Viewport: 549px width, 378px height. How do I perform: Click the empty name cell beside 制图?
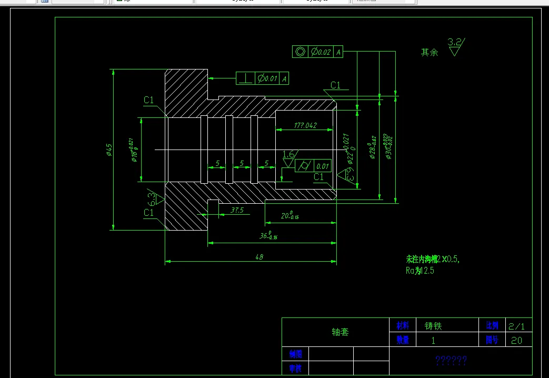coord(331,354)
